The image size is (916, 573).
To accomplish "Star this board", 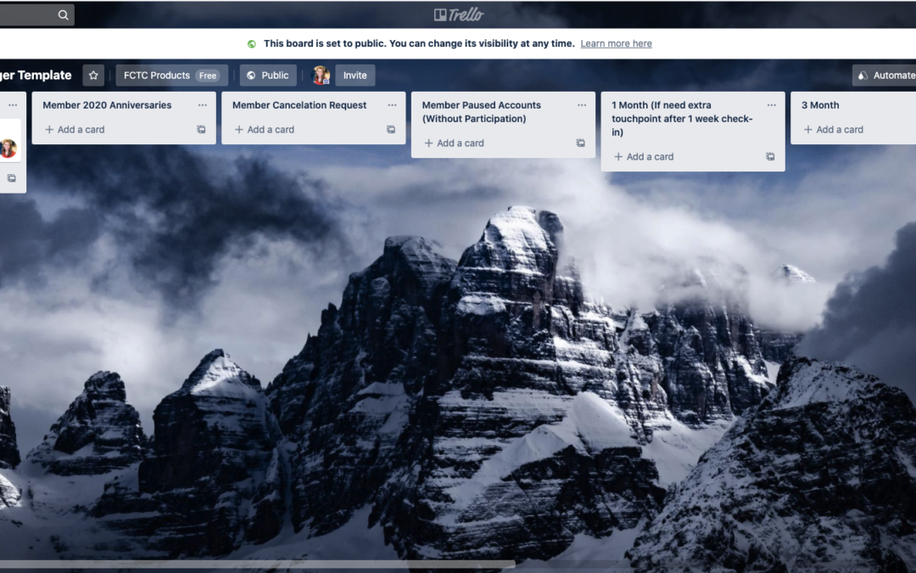I will point(93,76).
